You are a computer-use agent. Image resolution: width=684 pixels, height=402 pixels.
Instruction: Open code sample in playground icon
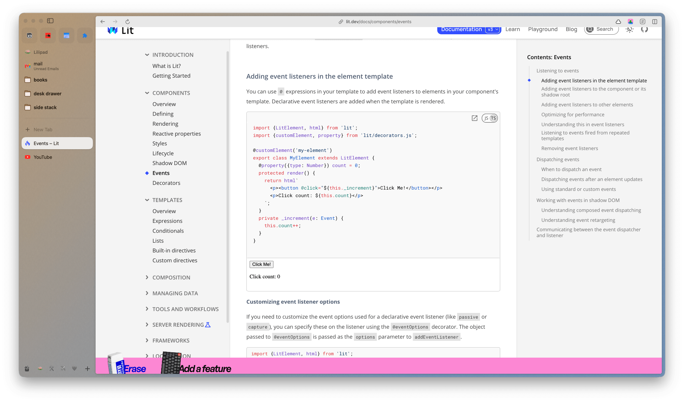(475, 118)
